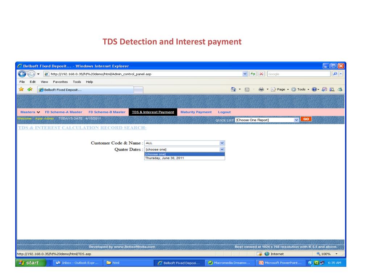The image size is (371, 278).
Task: Click the Messenger icon on the command bar
Action: coord(340,89)
